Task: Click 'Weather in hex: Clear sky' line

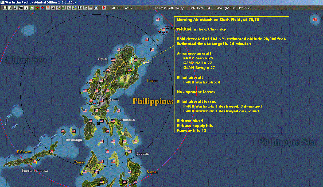Action: coord(201,29)
